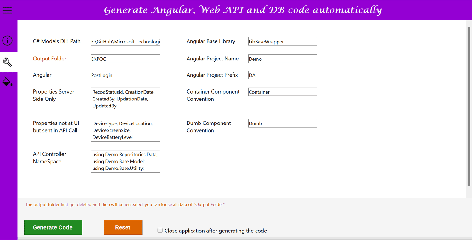Click the Properties Server Side Only label
Screen dimensions: 472x240
54,95
